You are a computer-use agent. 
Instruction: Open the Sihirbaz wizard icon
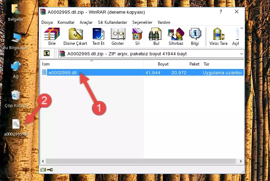176,36
